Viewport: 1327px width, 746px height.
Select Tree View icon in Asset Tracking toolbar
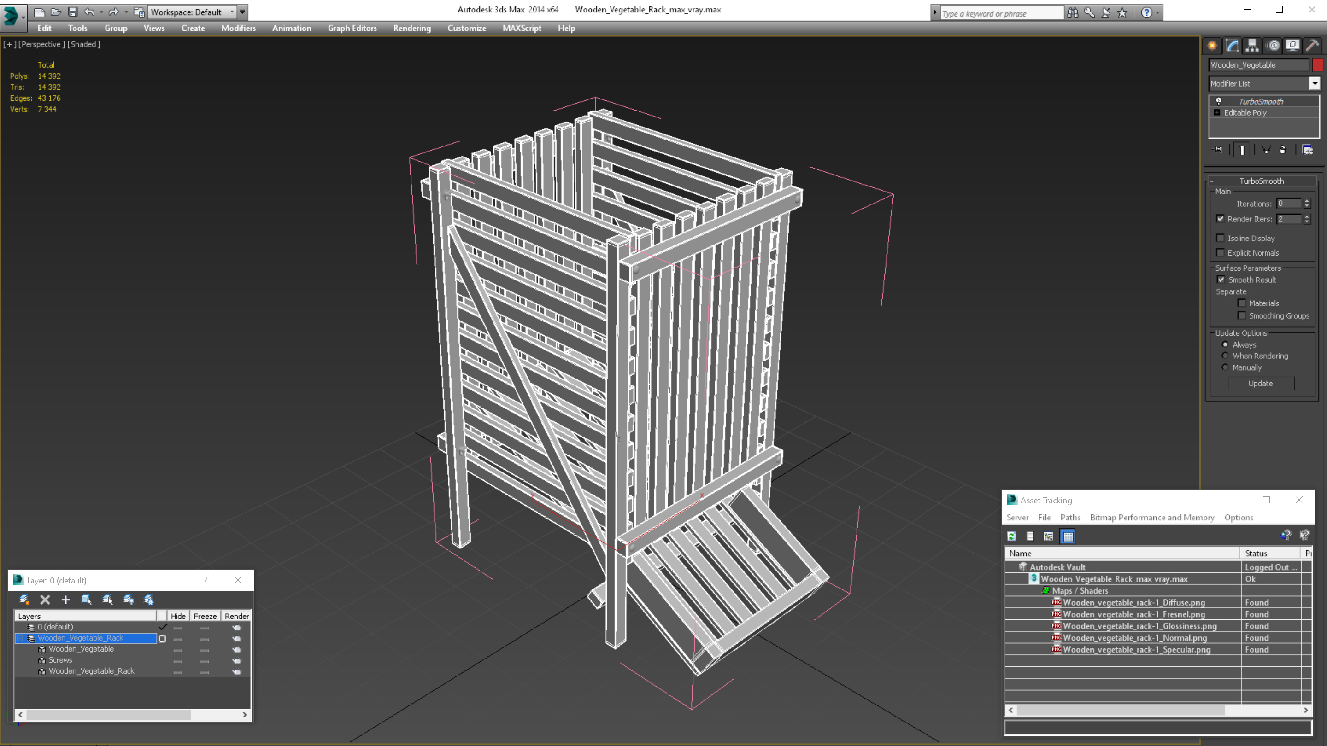click(1048, 536)
